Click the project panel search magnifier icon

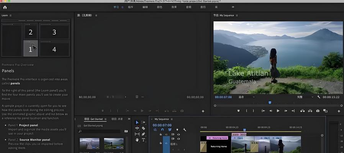tap(80, 131)
